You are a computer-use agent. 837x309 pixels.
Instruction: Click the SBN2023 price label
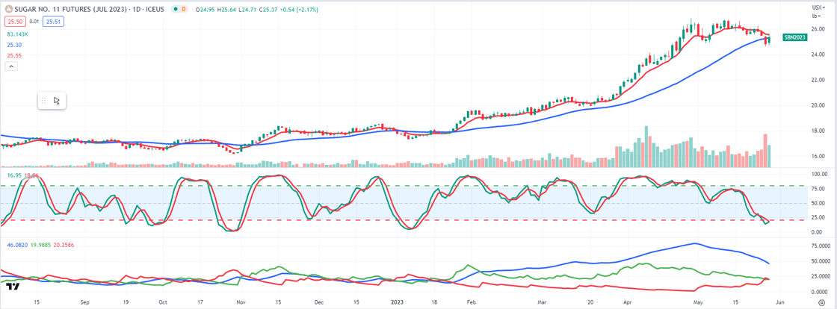pyautogui.click(x=795, y=37)
